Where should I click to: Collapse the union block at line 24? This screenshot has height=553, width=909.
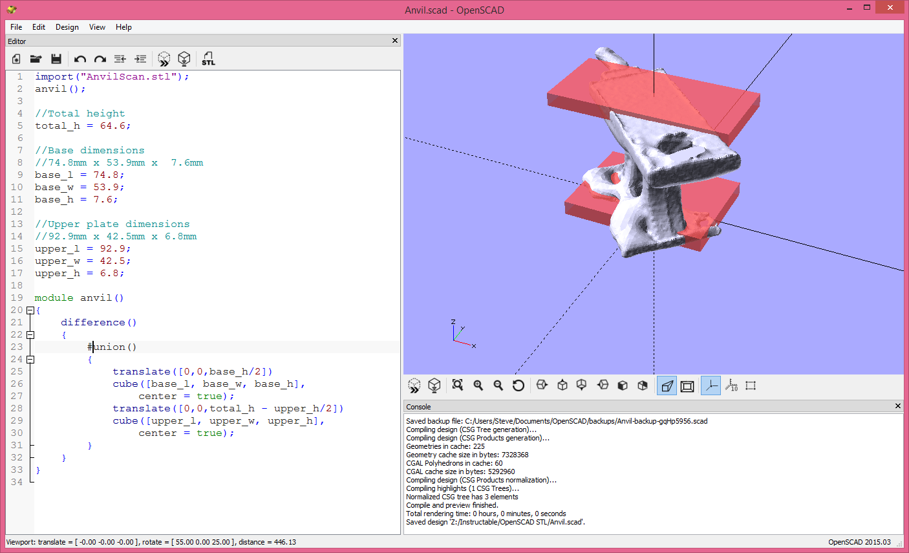30,359
